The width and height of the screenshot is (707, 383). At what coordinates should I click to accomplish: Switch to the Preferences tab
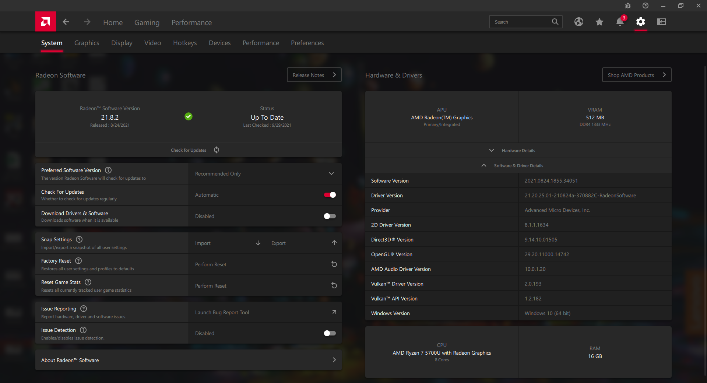point(307,43)
